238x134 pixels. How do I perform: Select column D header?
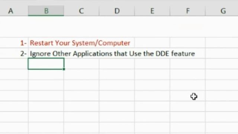[x=117, y=11]
